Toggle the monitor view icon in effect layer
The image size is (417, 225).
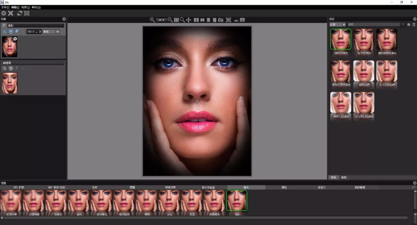point(11,32)
